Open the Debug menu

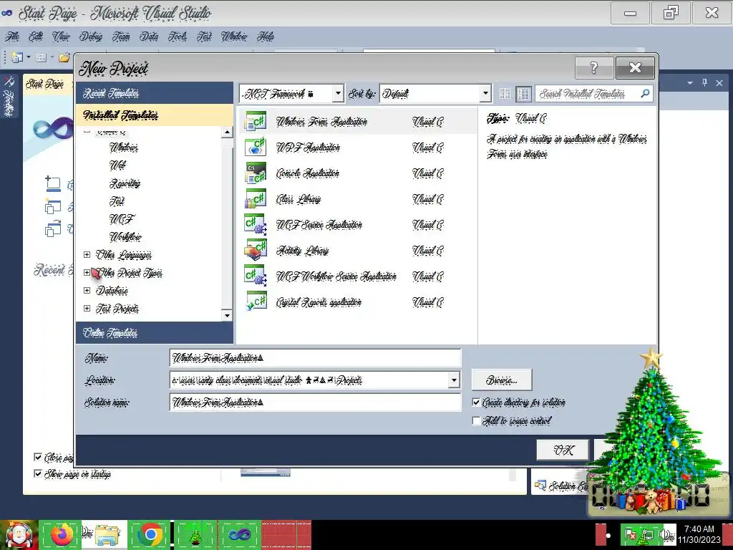(x=91, y=37)
